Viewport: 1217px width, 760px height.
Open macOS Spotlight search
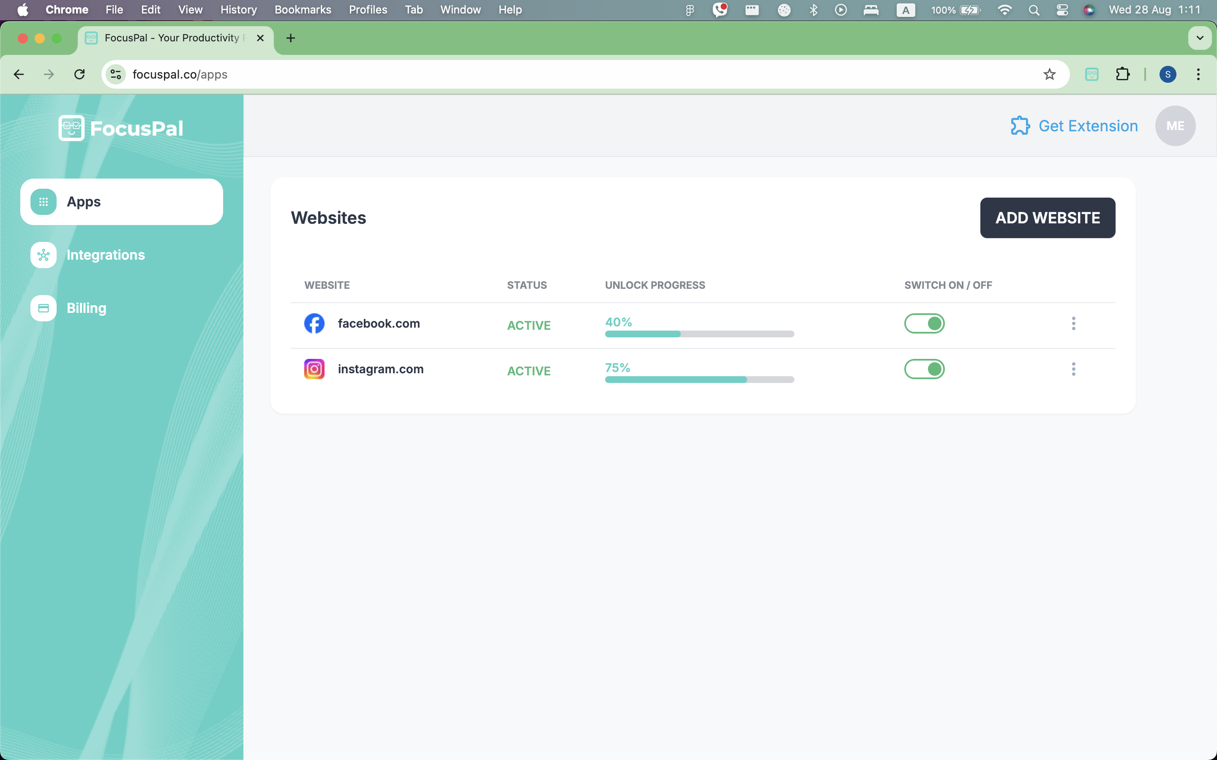tap(1034, 10)
